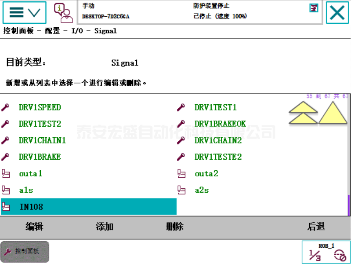The height and width of the screenshot is (264, 351).
Task: Select the DRV1TEST1 signal
Action: (215, 107)
